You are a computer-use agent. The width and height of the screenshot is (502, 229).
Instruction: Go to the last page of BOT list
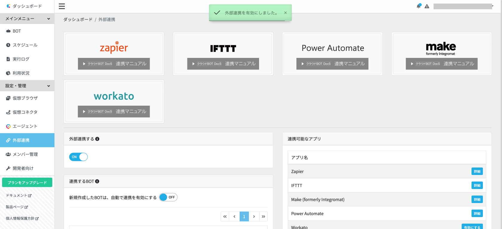pyautogui.click(x=263, y=216)
